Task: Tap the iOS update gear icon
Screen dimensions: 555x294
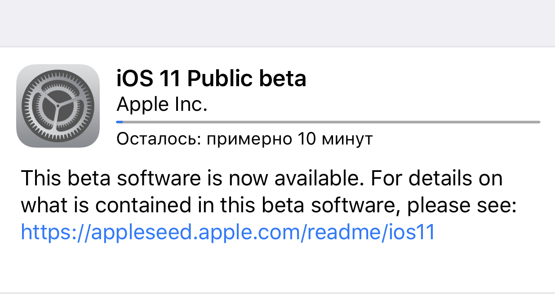Action: click(x=58, y=106)
